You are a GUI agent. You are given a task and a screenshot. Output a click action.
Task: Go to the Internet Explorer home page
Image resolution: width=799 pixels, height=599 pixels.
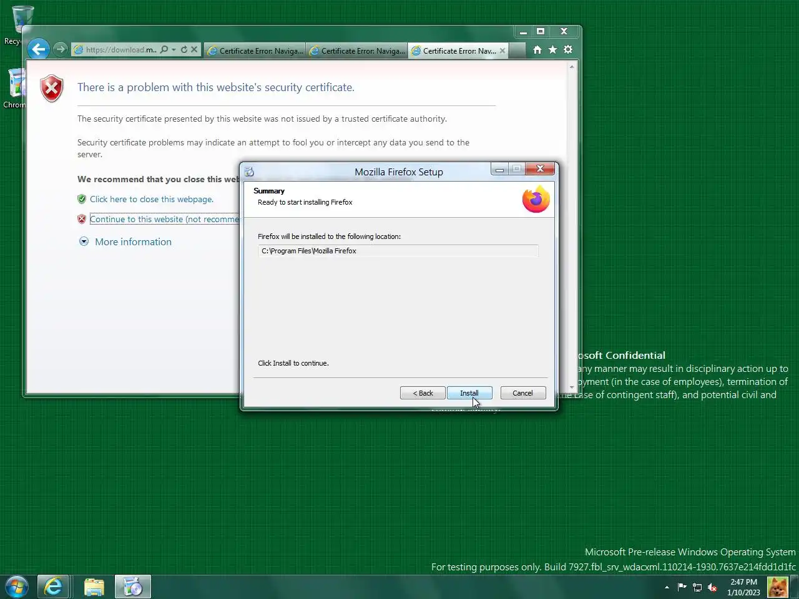pyautogui.click(x=537, y=49)
